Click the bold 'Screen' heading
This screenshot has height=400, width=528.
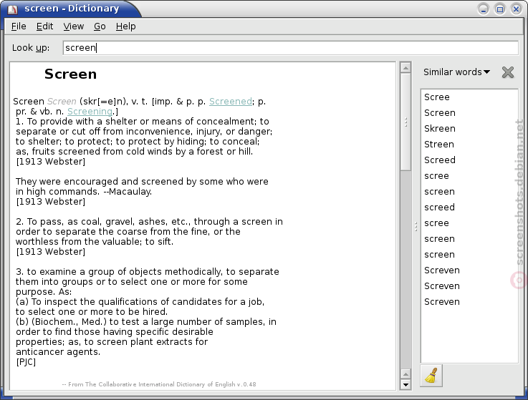(70, 74)
